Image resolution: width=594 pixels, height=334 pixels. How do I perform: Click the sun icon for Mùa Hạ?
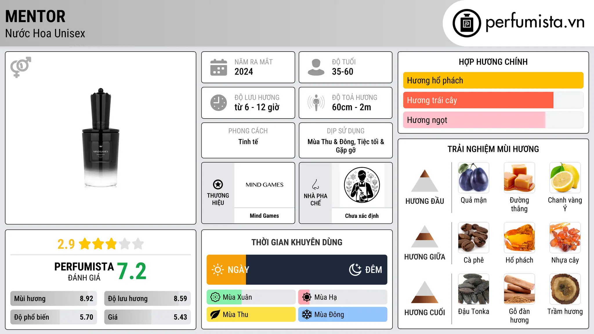point(307,297)
